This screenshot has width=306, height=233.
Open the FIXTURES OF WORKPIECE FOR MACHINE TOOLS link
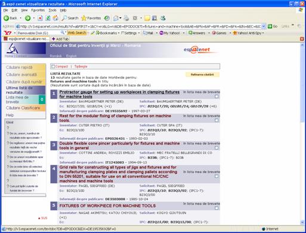coord(107,206)
